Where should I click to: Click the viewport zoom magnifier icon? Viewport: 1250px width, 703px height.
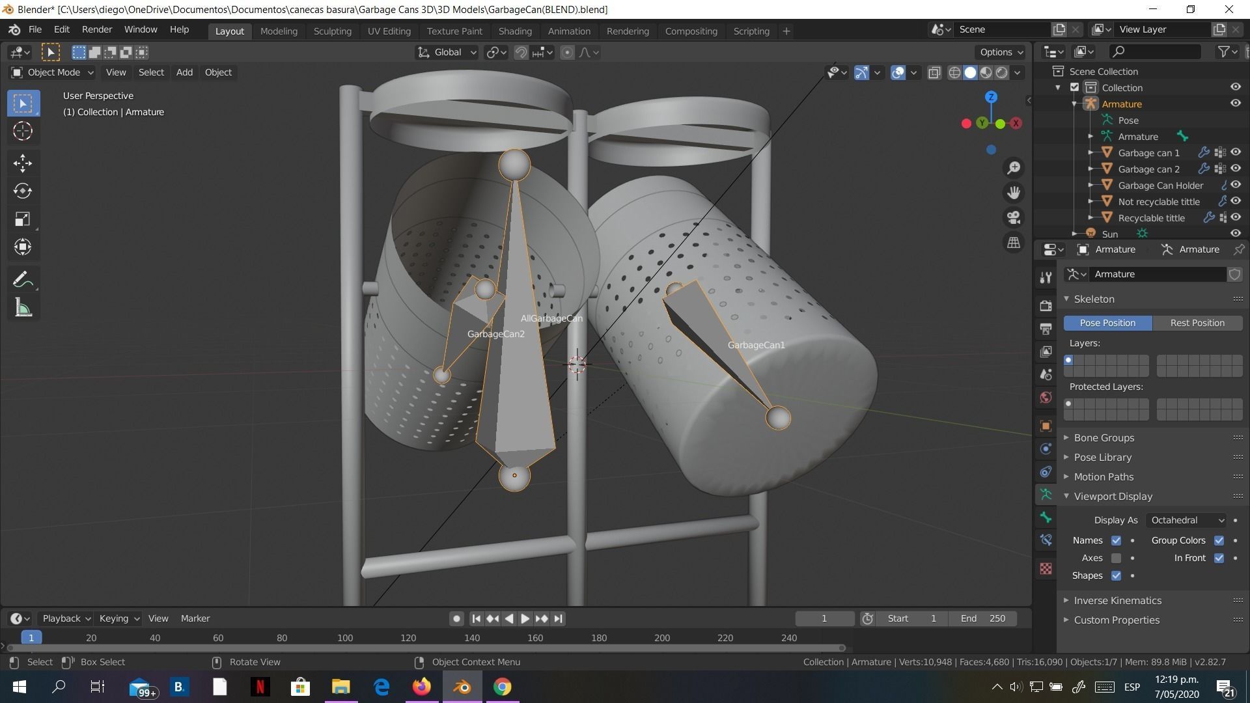1014,168
